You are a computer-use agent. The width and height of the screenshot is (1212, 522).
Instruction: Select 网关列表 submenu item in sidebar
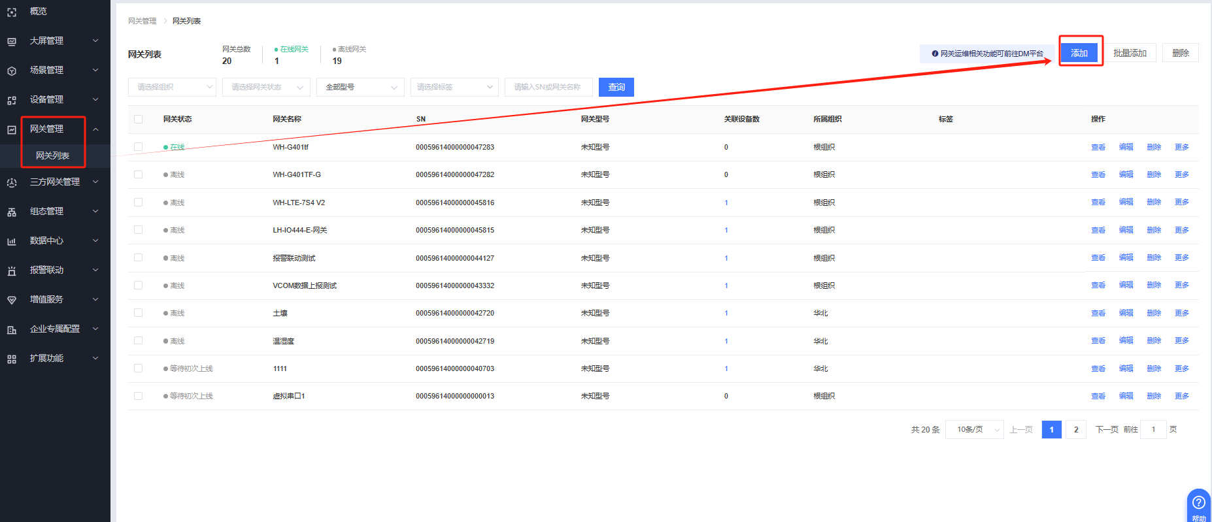click(x=52, y=155)
